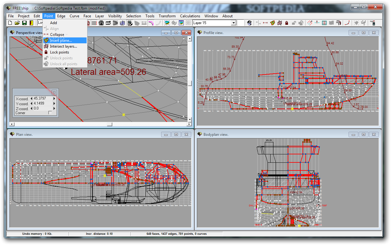This screenshot has width=391, height=245.
Task: Click the Perspective view horizontal scrollbar thumb
Action: [x=110, y=124]
